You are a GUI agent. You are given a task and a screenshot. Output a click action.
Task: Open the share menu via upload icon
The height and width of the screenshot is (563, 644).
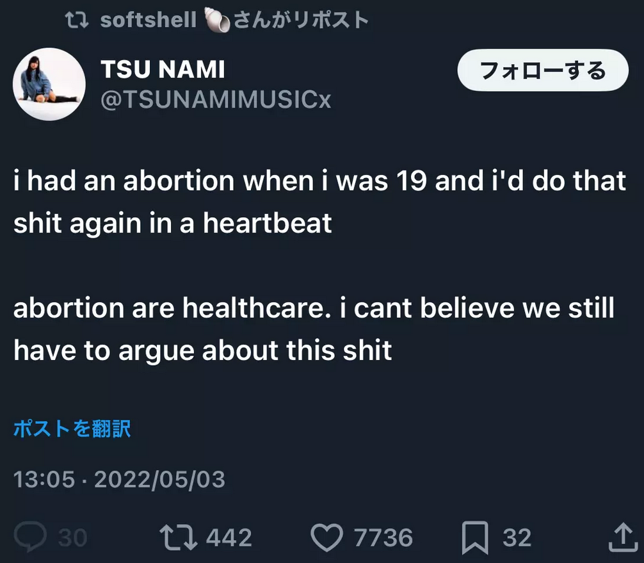pos(622,537)
